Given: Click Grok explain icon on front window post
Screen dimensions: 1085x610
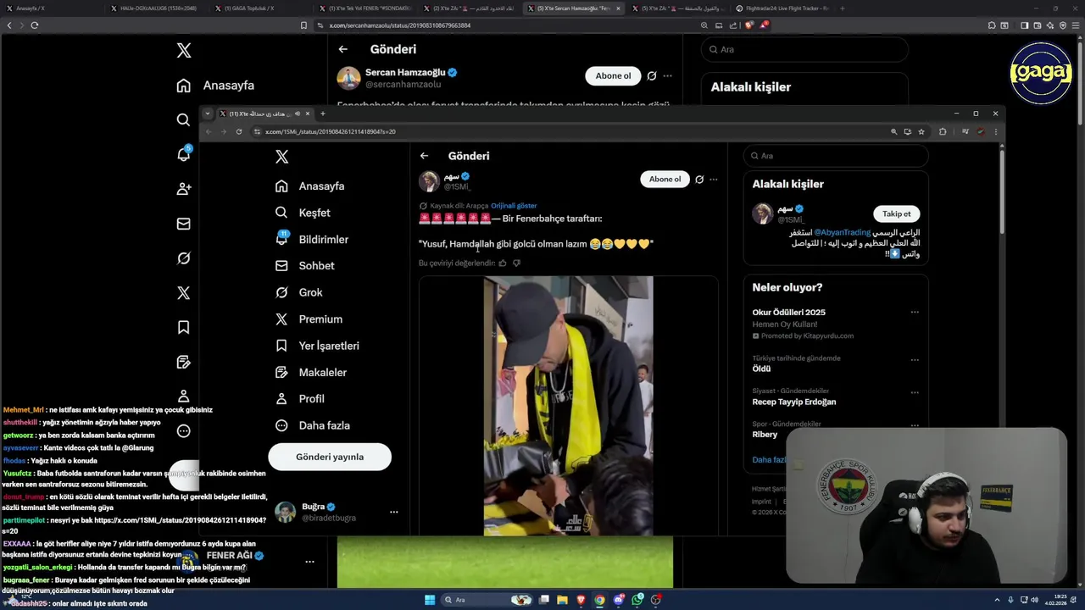Looking at the screenshot, I should pos(699,180).
